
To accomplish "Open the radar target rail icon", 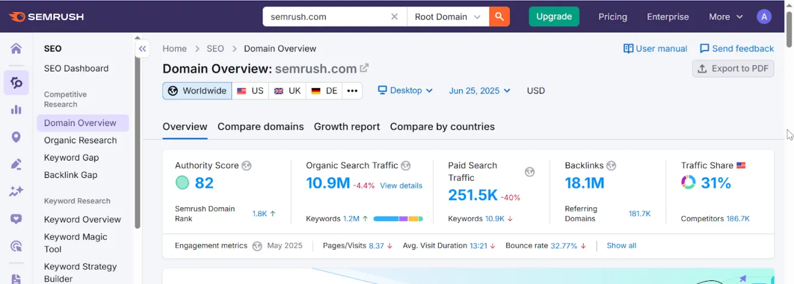I will tap(16, 246).
